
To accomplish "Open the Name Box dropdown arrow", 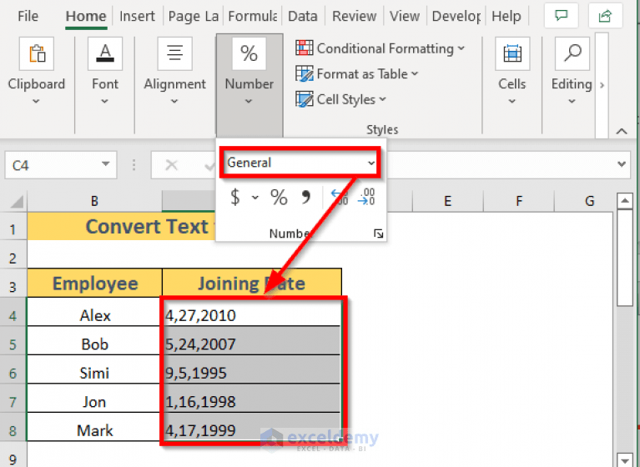I will point(106,164).
